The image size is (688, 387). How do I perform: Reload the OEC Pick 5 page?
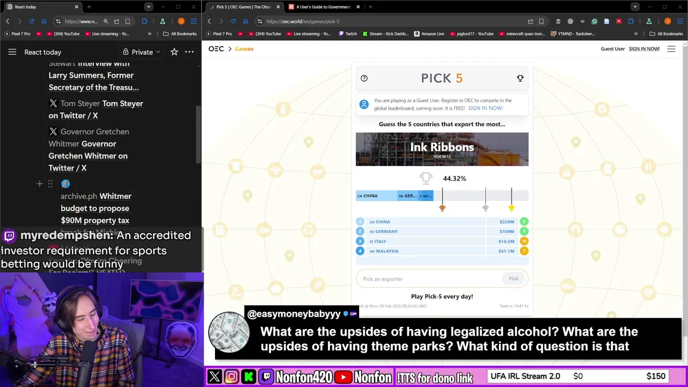click(233, 21)
